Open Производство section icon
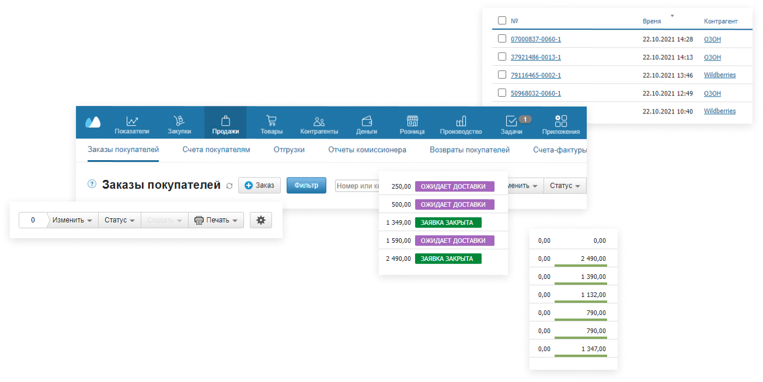Image resolution: width=763 pixels, height=382 pixels. (x=461, y=121)
